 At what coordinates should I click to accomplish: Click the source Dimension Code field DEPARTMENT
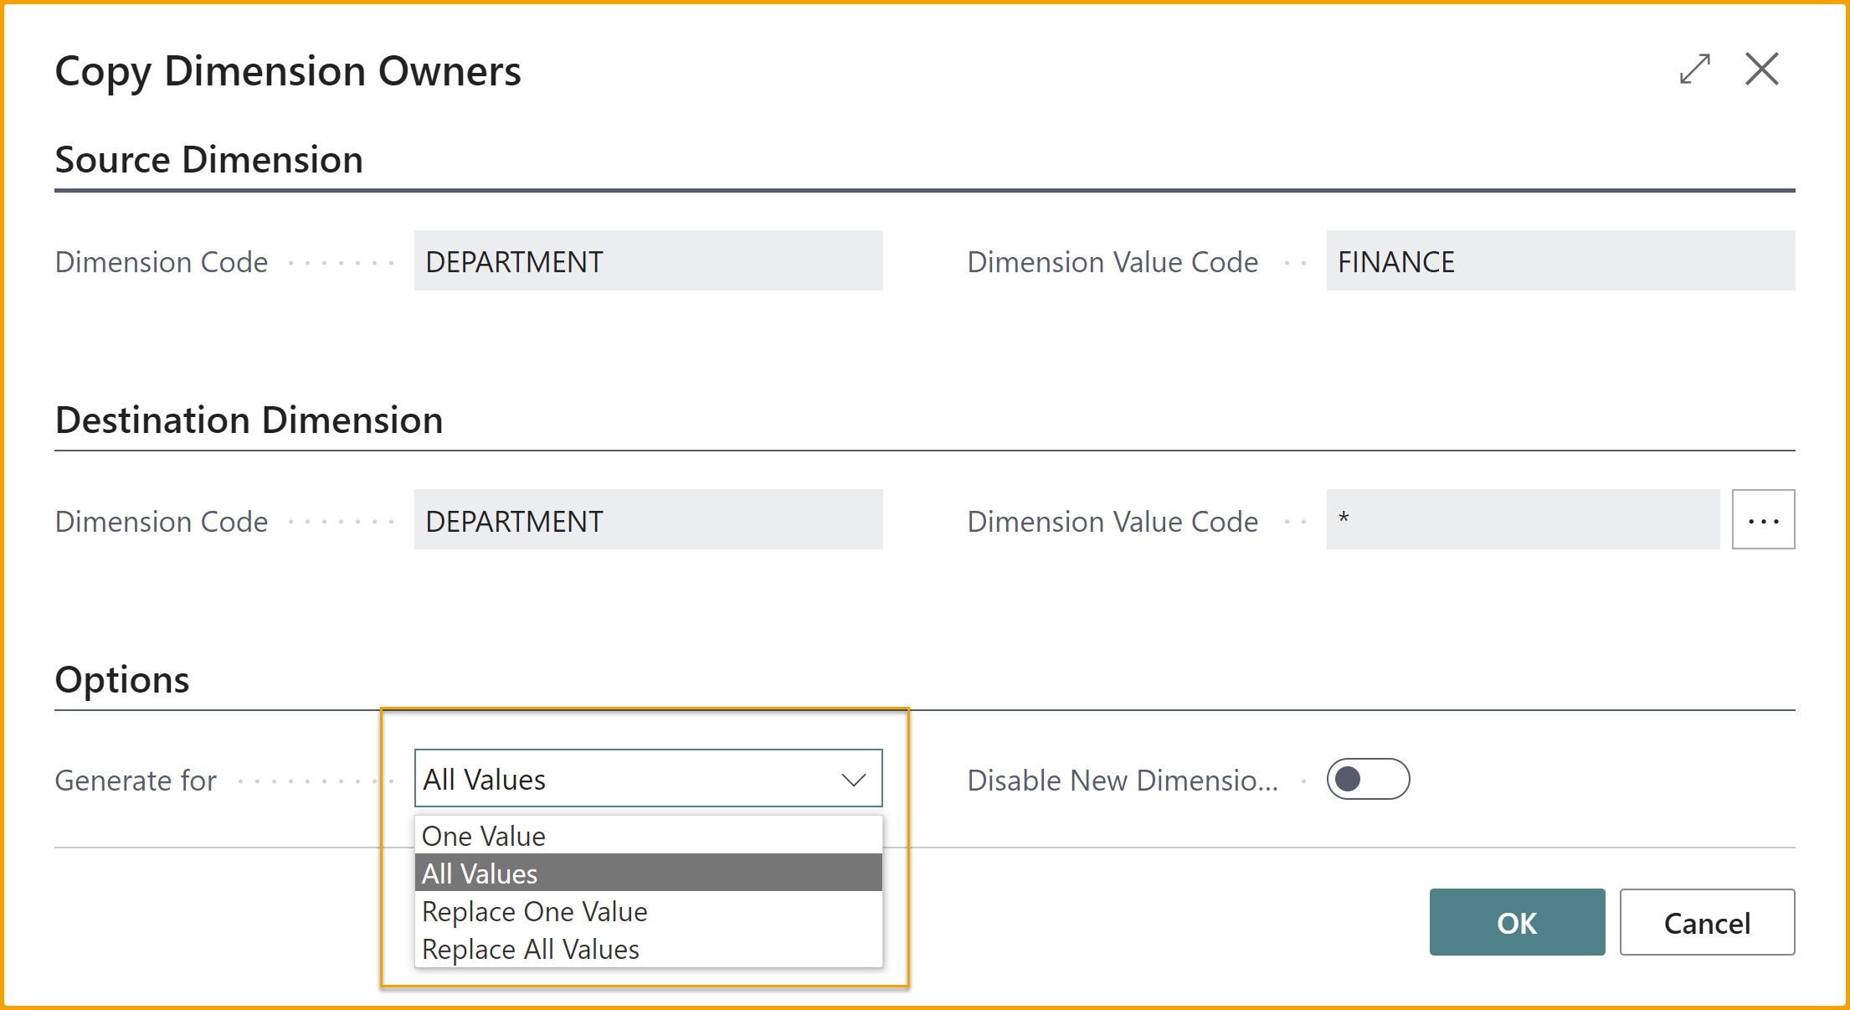(648, 261)
